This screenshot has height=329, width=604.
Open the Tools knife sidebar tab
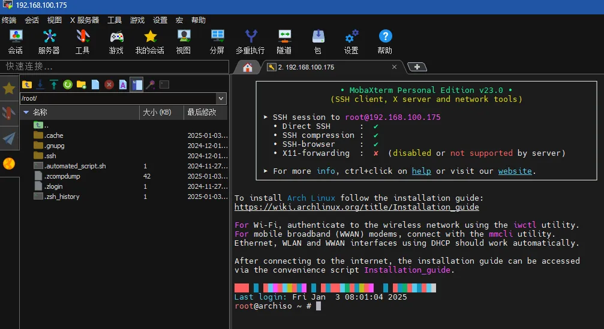pyautogui.click(x=9, y=113)
